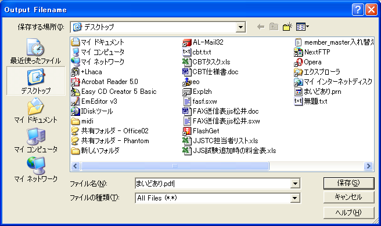Select the IDiskツール shortcut
Viewport: 381px width, 226px height.
92,111
